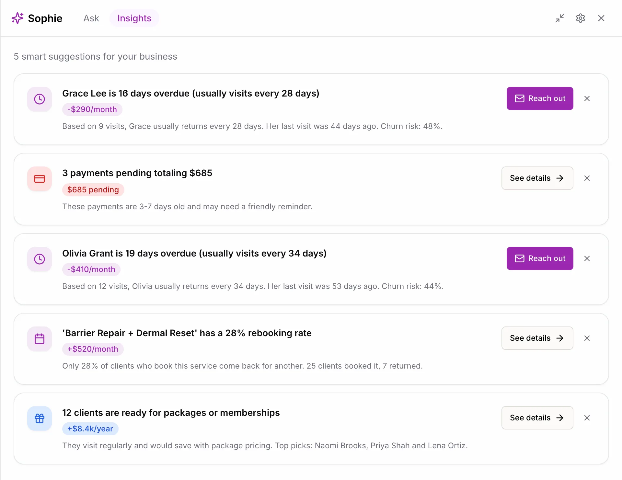622x480 pixels.
Task: Click the Sophie title text
Action: [x=45, y=18]
